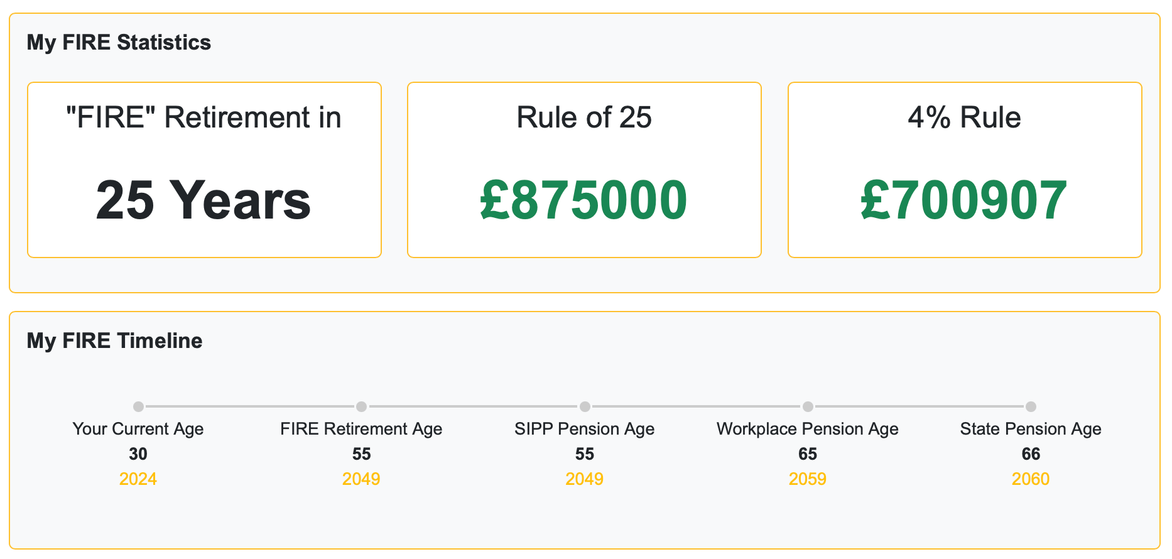The image size is (1172, 559).
Task: Click the year 2049 under FIRE Retirement Age
Action: tap(361, 479)
